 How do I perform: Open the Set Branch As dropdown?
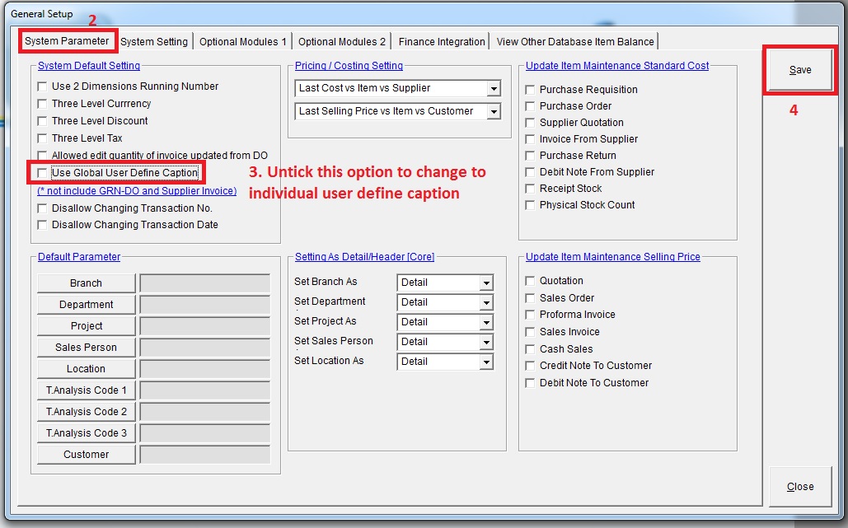485,283
